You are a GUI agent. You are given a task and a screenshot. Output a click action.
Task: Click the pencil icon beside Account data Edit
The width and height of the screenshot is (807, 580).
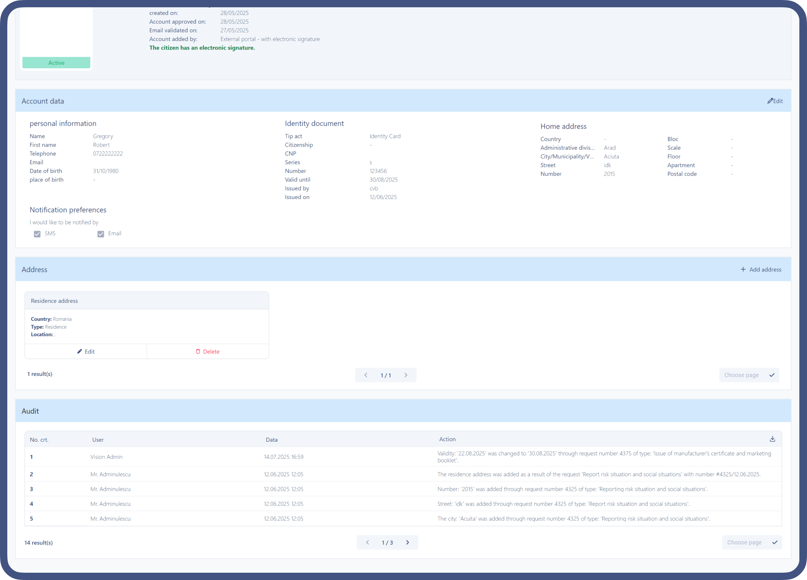(770, 101)
